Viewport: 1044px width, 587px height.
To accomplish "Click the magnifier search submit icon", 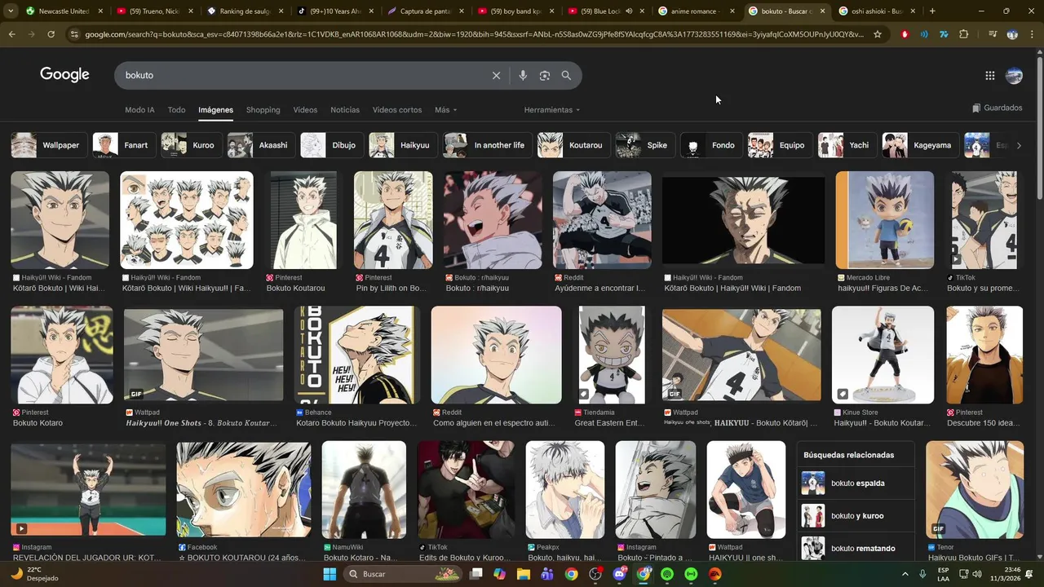I will [566, 75].
